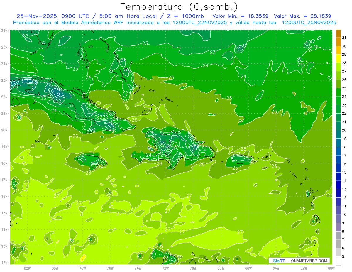Click the '20N' latitude axis label
This screenshot has height=272, width=352.
(x=5, y=130)
